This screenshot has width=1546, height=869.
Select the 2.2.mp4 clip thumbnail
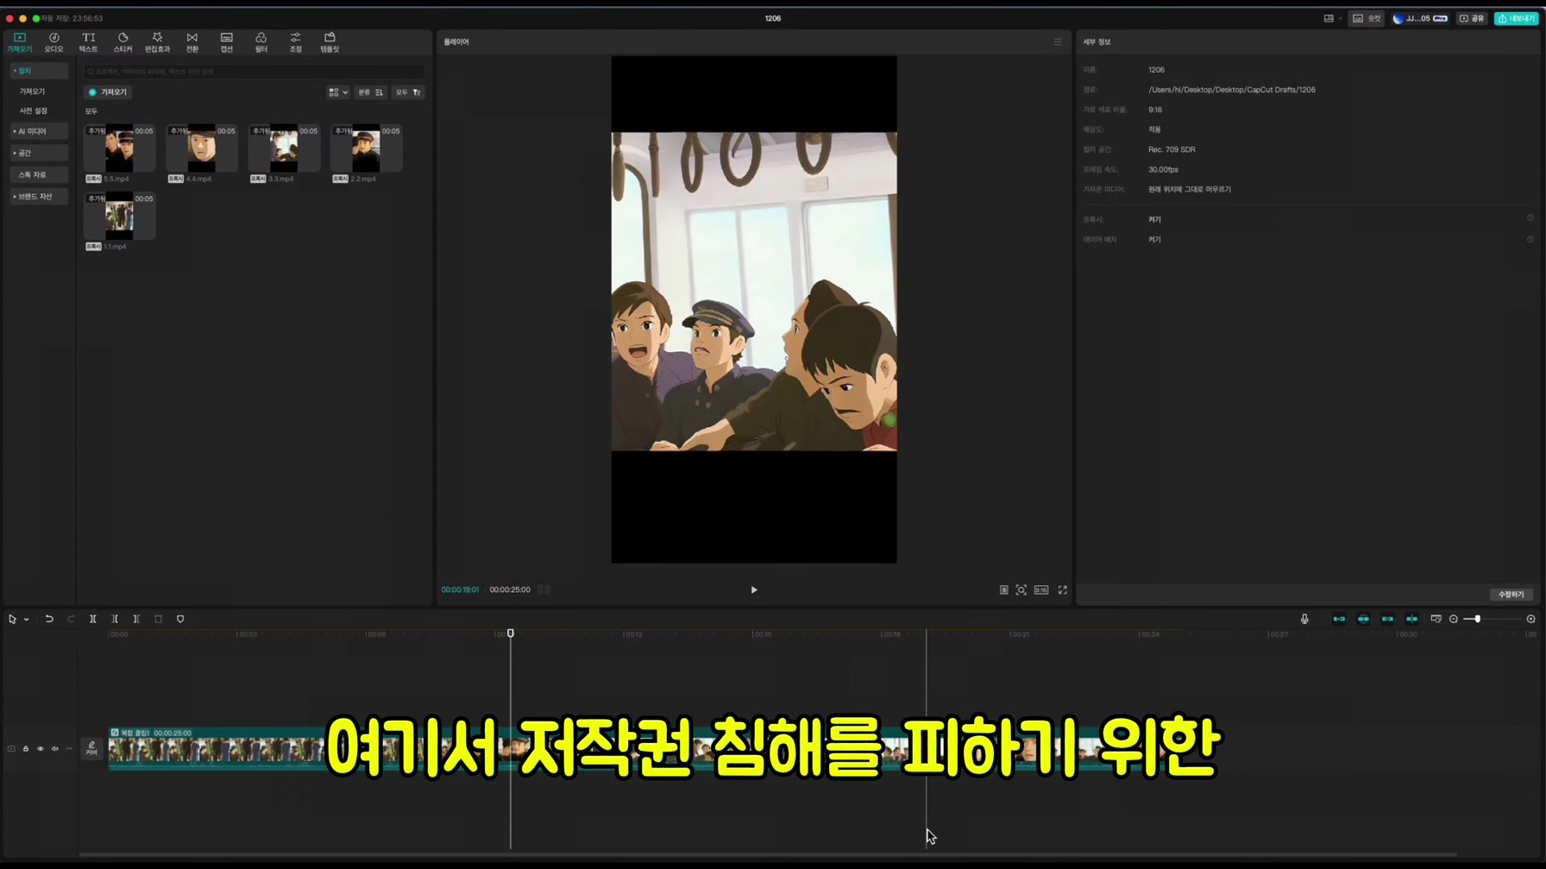click(x=366, y=148)
